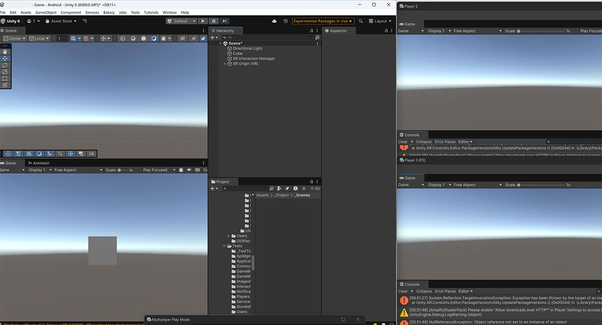This screenshot has width=602, height=325.
Task: Toggle Scene view gizmos layers button
Action: coord(203,38)
